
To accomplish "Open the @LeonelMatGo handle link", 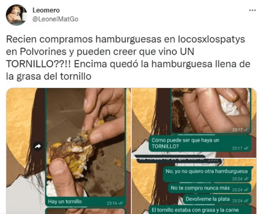I will pos(55,19).
